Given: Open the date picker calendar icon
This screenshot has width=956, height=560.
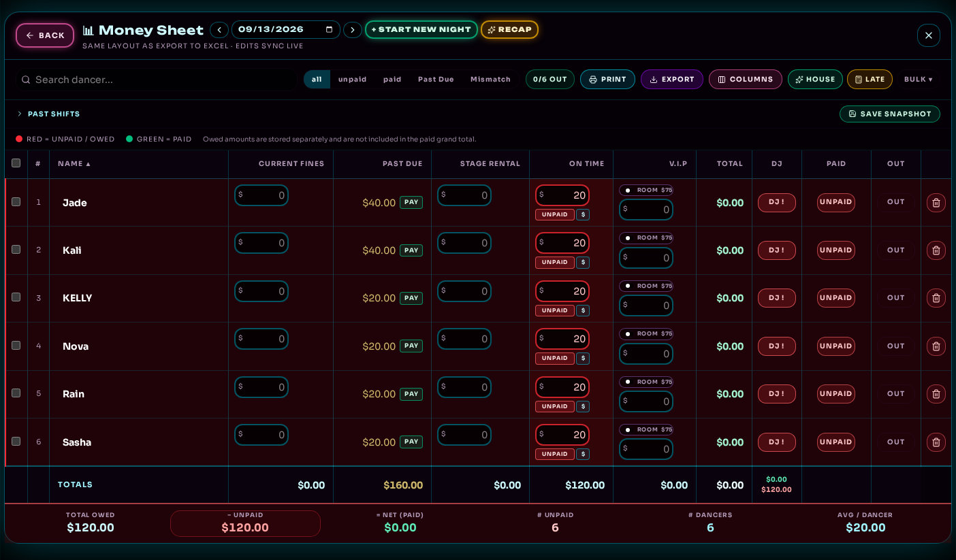Looking at the screenshot, I should (x=330, y=30).
